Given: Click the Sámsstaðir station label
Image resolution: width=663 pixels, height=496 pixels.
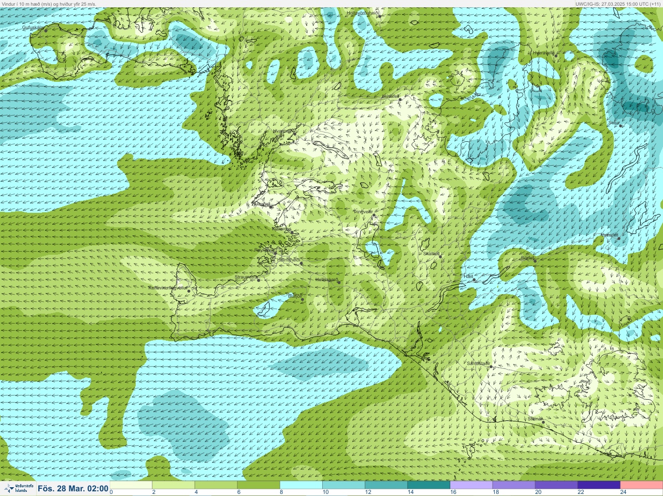Looking at the screenshot, I should 478,363.
